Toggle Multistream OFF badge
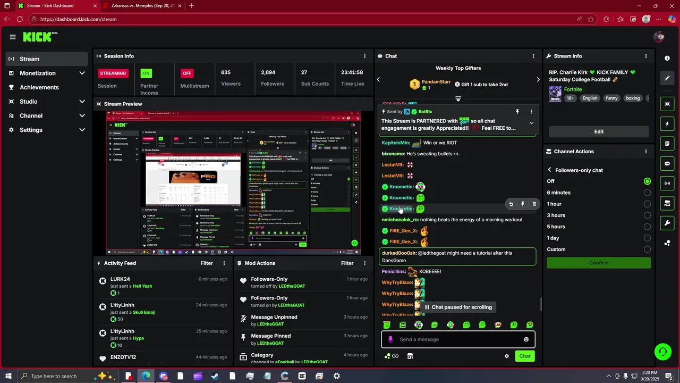The image size is (680, 383). click(x=186, y=73)
